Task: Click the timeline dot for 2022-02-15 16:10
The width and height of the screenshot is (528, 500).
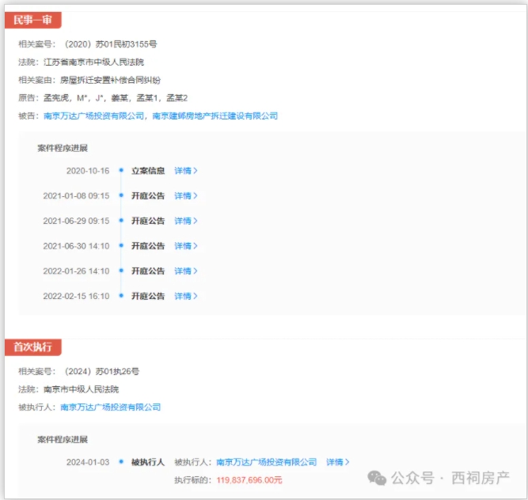Action: pos(121,296)
